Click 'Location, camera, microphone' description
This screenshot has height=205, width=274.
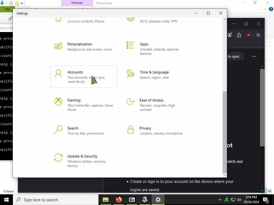point(161,133)
